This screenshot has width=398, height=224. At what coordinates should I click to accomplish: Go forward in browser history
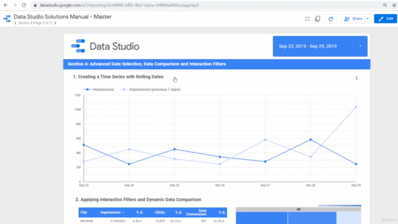click(15, 5)
